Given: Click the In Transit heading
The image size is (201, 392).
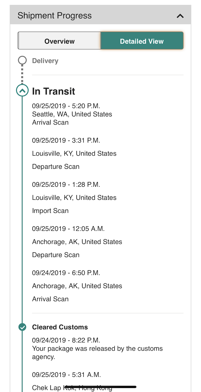Looking at the screenshot, I should [x=53, y=91].
